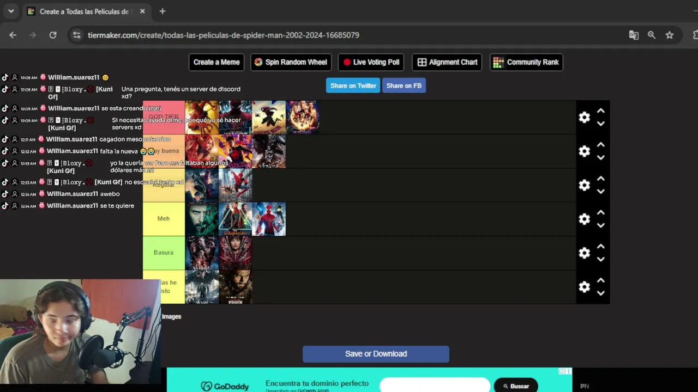698x392 pixels.
Task: Select the third poster in Muy buena row
Action: [269, 151]
